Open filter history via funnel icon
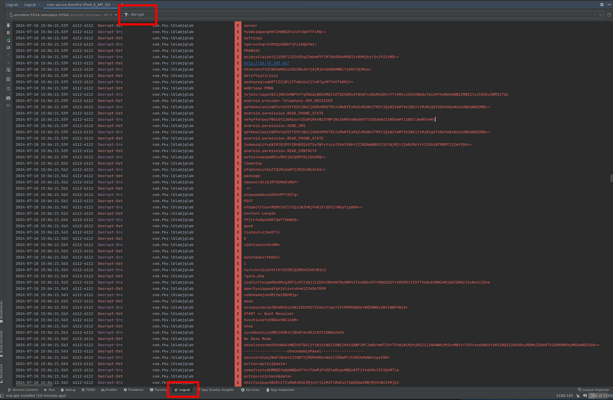613x400 pixels. point(126,15)
